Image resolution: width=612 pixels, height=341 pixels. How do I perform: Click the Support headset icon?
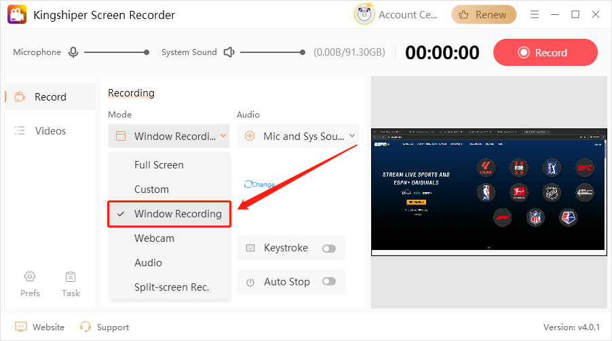point(85,327)
